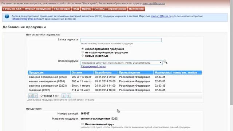Select the 'говядина (0202)' row

(x=115, y=90)
